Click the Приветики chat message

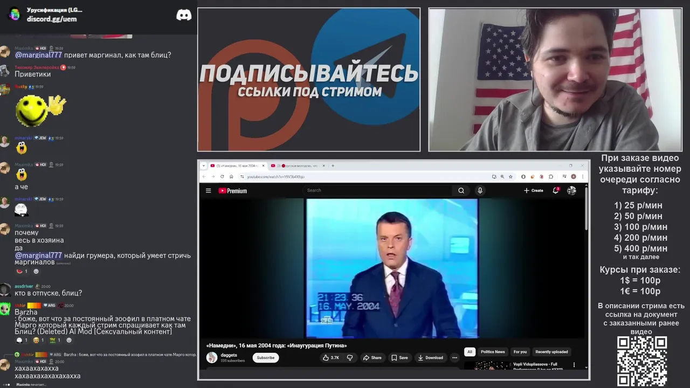pyautogui.click(x=32, y=74)
